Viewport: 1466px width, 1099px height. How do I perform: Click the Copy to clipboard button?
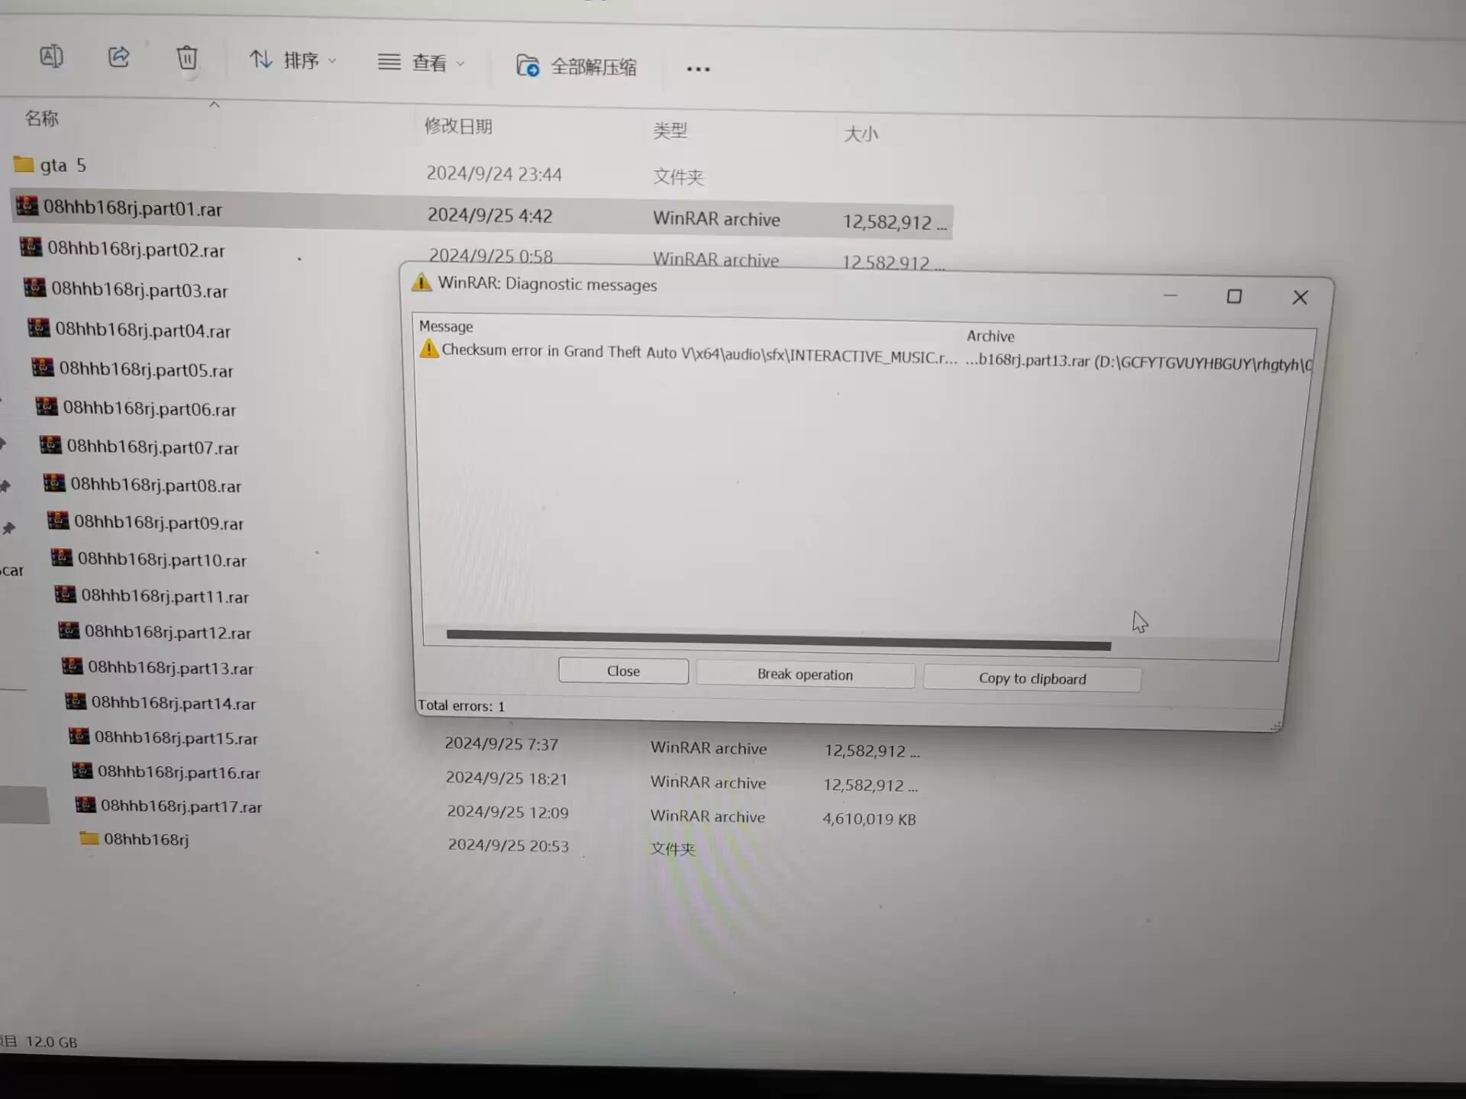point(1030,678)
